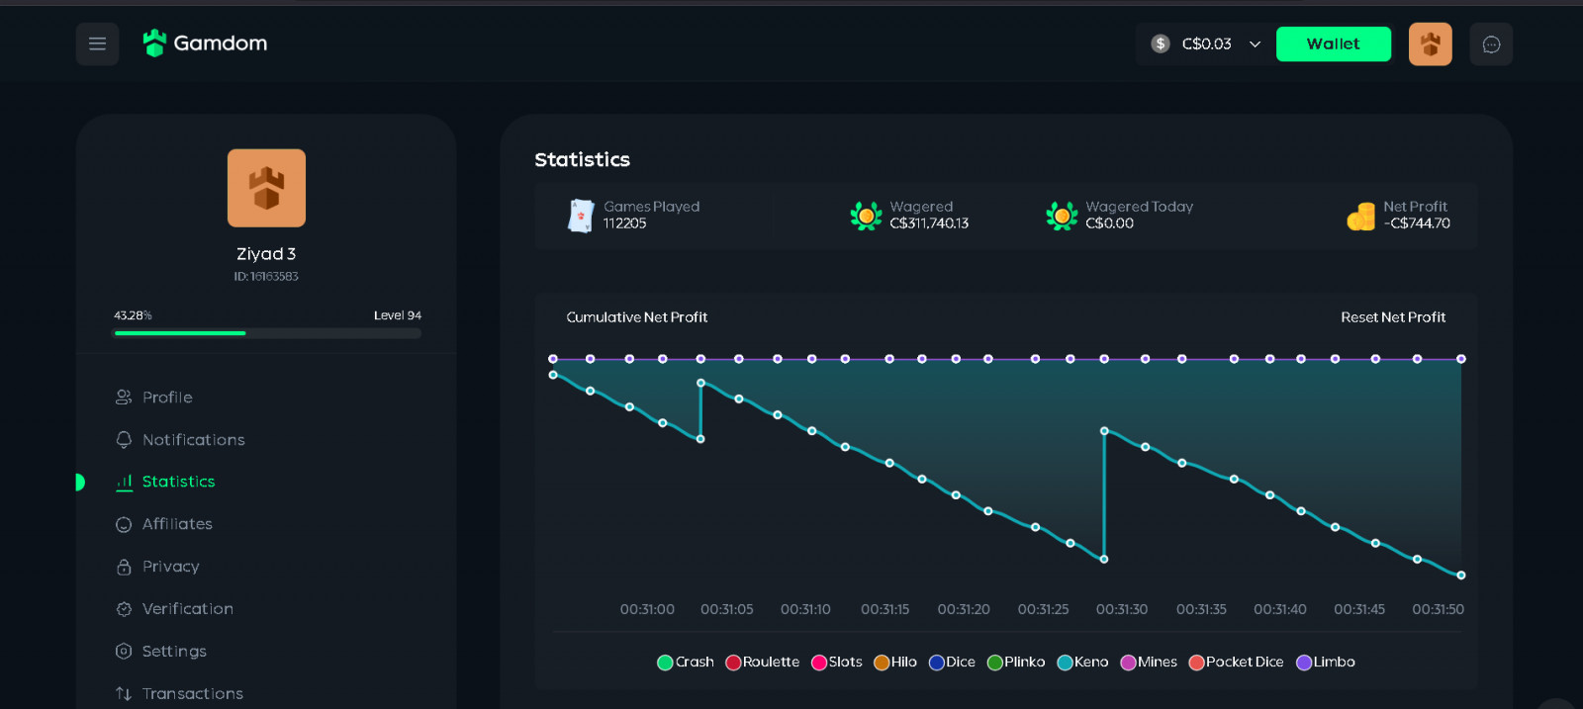Expand the C$0.03 balance dropdown

click(x=1206, y=44)
